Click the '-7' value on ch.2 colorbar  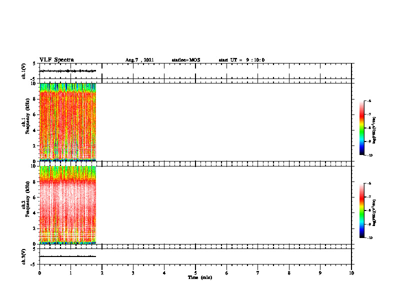pos(369,197)
